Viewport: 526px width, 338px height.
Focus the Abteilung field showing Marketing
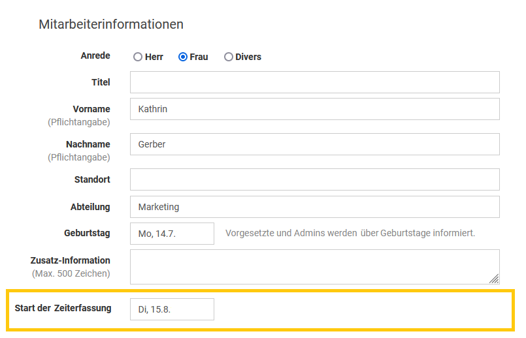coord(314,207)
